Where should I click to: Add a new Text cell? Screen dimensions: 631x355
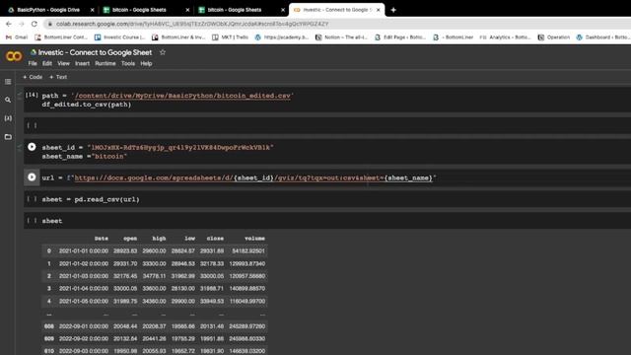pyautogui.click(x=58, y=77)
